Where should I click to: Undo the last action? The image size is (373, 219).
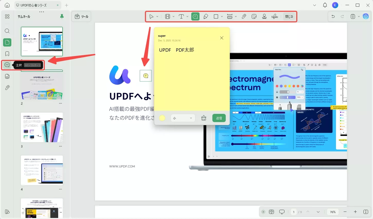pyautogui.click(x=333, y=16)
